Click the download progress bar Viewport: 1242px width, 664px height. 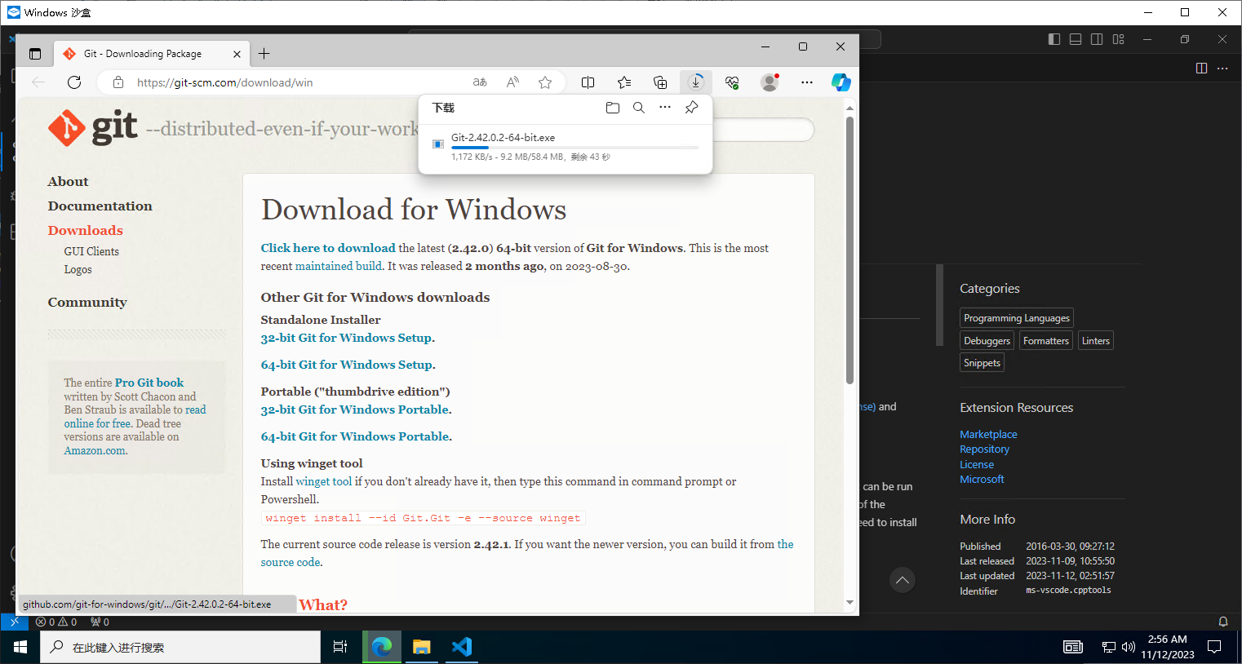[574, 148]
